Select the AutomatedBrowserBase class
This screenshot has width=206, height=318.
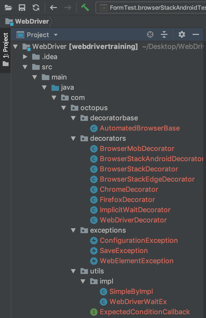point(139,128)
